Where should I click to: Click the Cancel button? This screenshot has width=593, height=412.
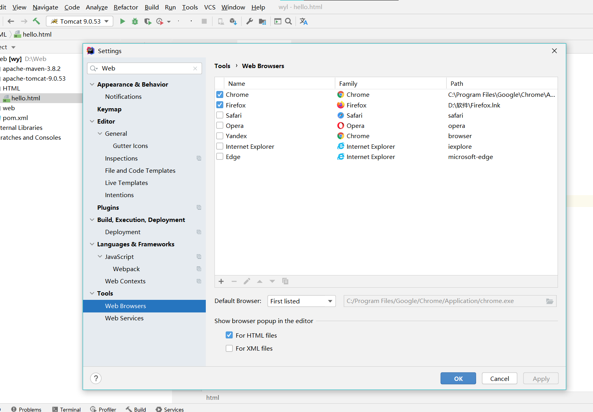[500, 379]
